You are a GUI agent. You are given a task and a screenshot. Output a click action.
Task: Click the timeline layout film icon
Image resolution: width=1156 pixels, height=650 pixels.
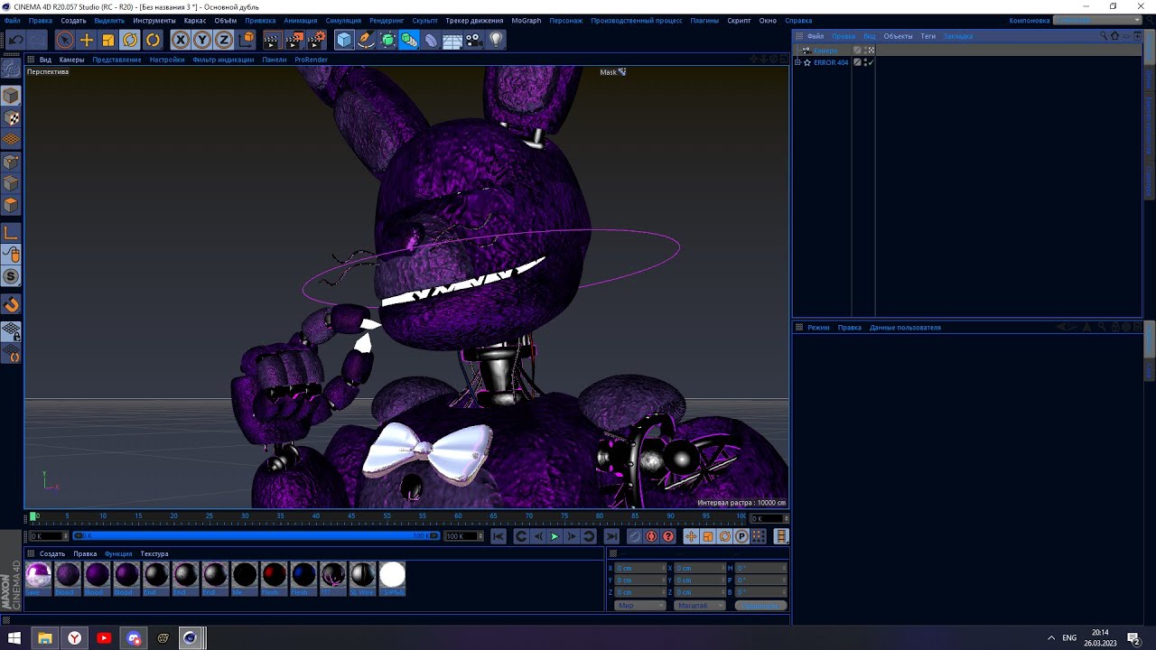[x=781, y=536]
